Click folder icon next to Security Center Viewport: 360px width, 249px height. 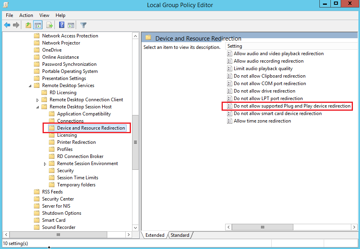(37, 199)
